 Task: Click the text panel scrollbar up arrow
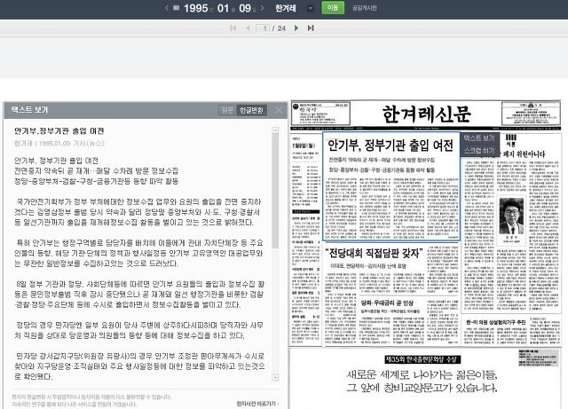tap(275, 130)
